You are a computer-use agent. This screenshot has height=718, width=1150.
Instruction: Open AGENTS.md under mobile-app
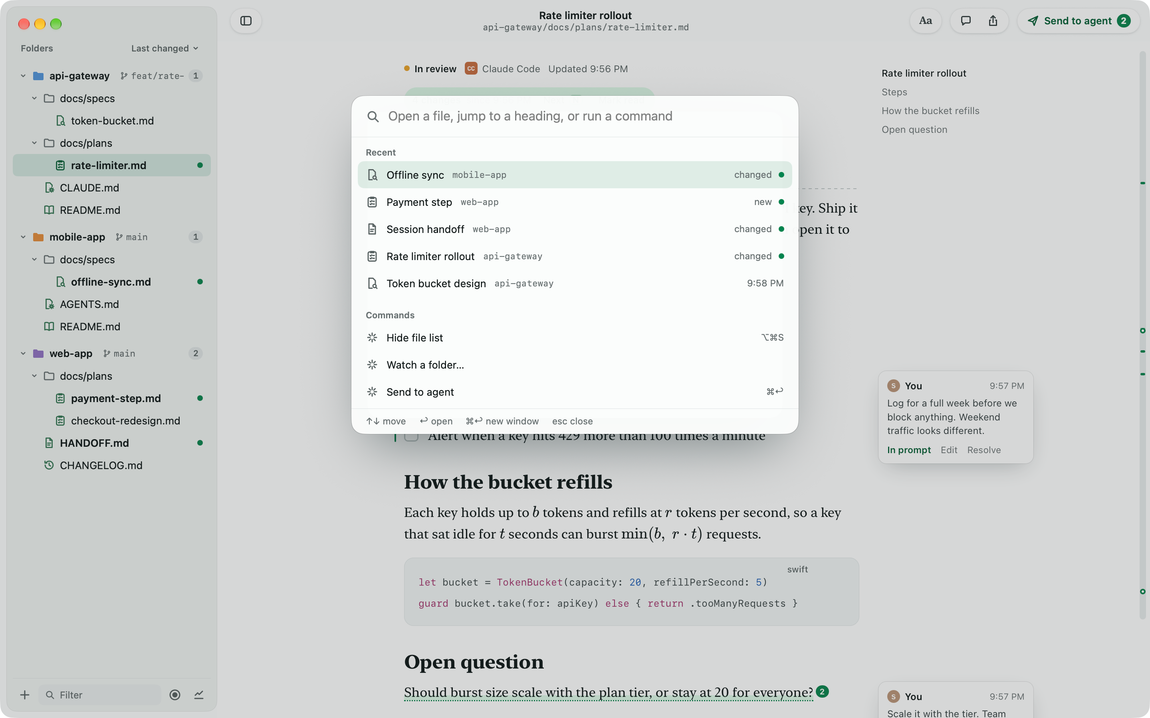[x=112, y=304]
